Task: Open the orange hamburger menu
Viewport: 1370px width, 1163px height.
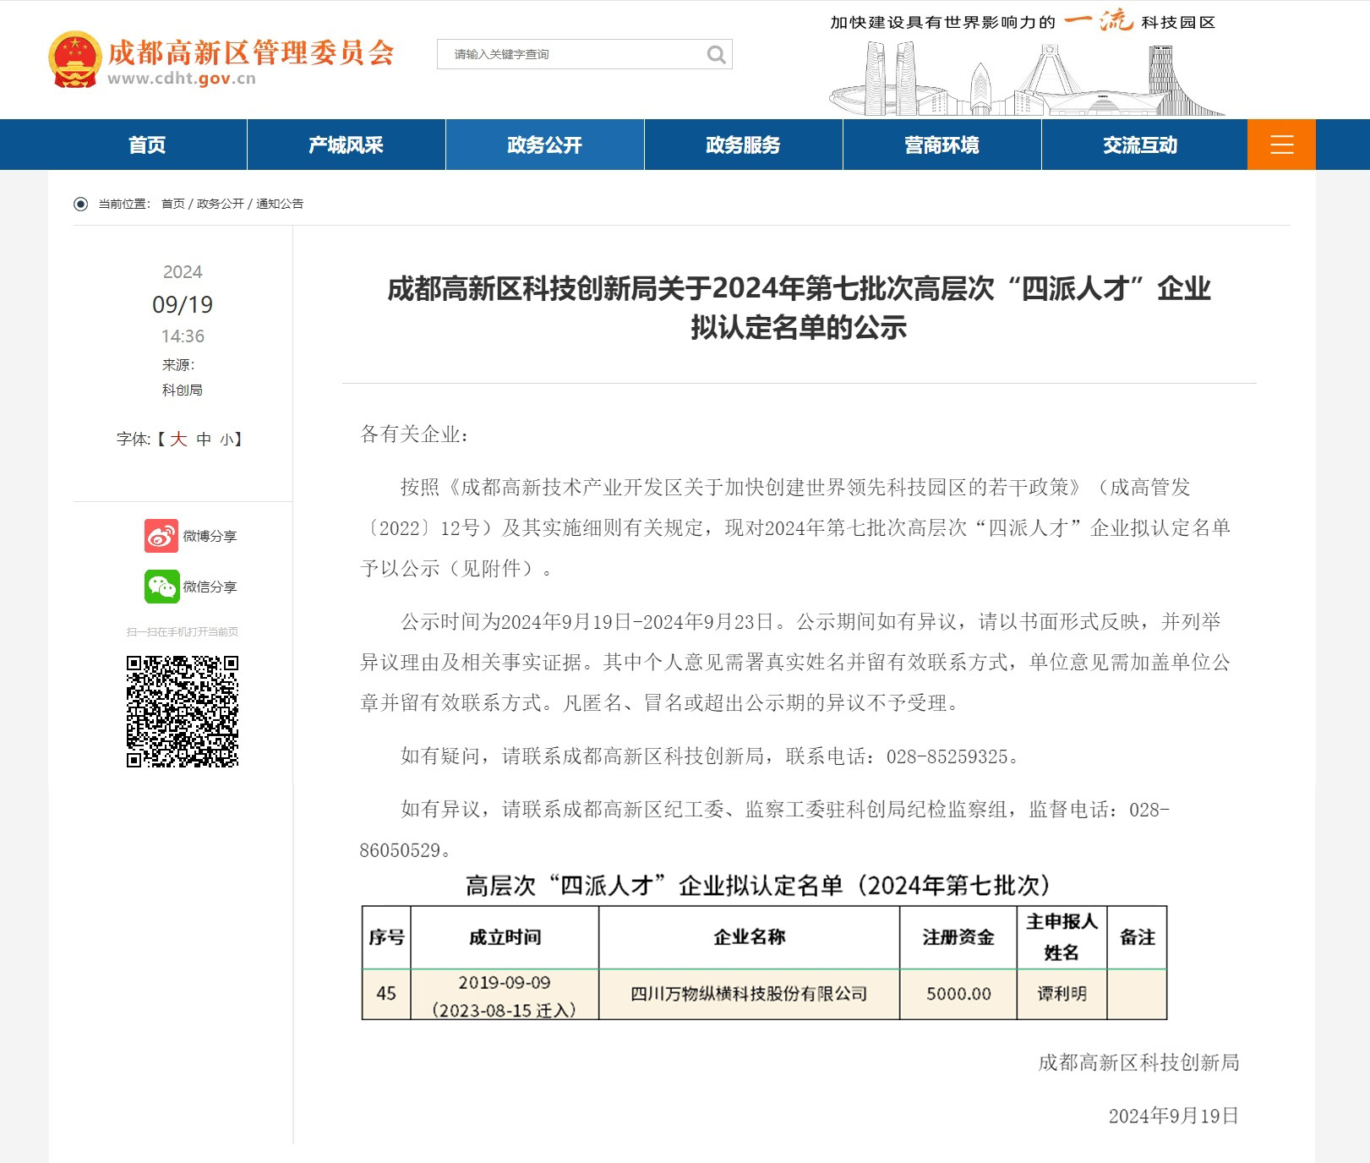Action: tap(1281, 145)
